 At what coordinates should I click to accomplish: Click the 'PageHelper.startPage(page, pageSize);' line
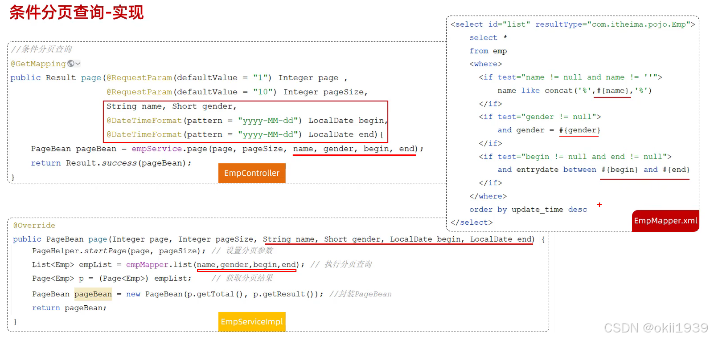coord(119,251)
